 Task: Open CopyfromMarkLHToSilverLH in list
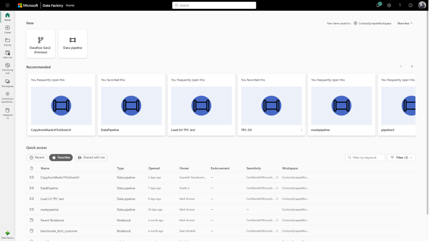click(60, 177)
